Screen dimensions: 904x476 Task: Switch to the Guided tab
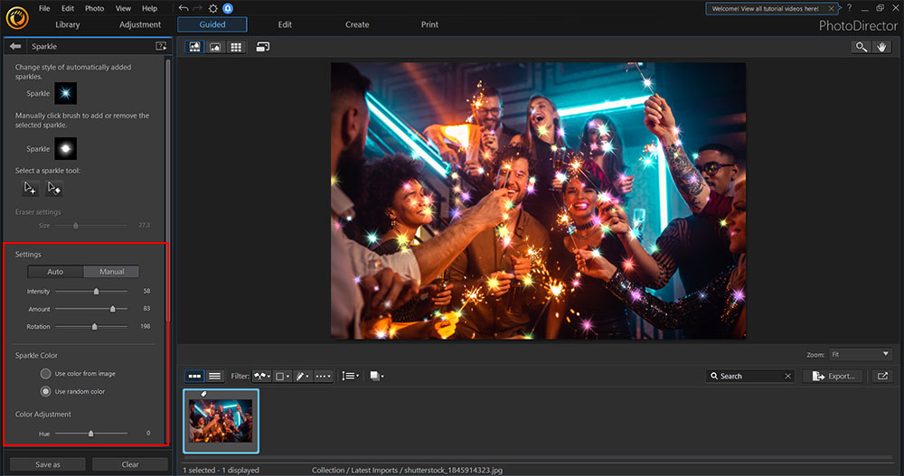tap(212, 24)
